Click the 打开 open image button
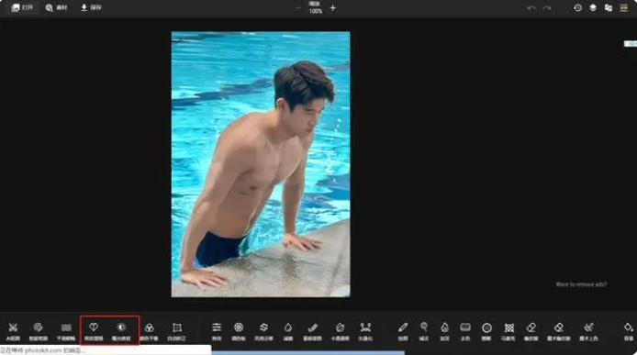 22,7
